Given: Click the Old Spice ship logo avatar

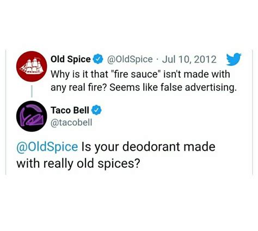Looking at the screenshot, I should tap(32, 66).
